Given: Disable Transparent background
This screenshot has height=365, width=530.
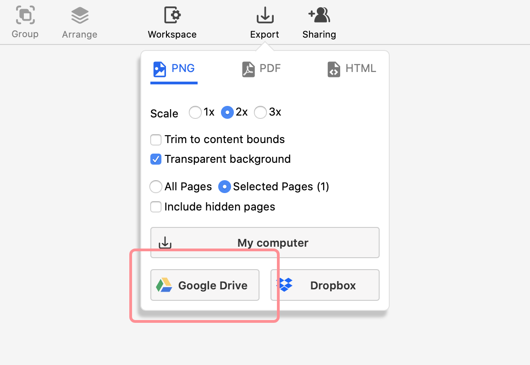Looking at the screenshot, I should point(156,159).
